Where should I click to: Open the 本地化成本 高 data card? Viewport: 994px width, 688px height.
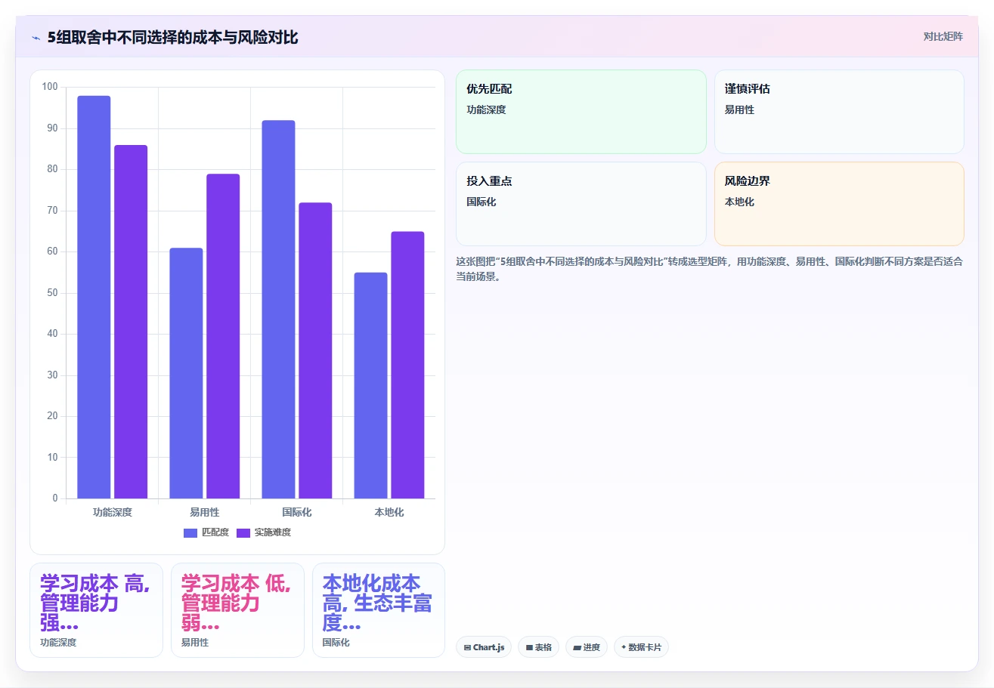point(379,610)
